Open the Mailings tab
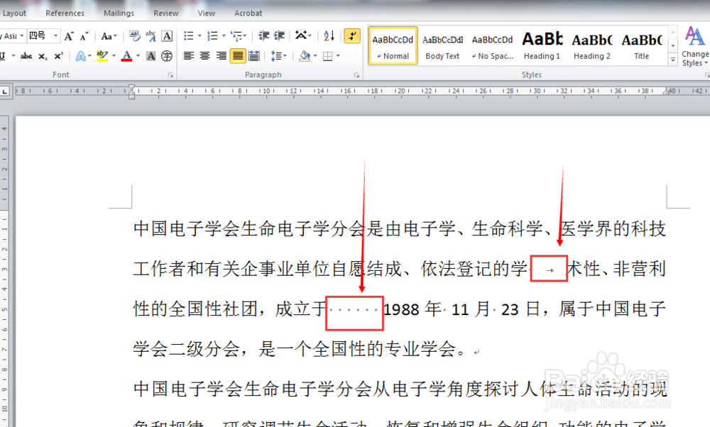710x427 pixels. click(119, 13)
